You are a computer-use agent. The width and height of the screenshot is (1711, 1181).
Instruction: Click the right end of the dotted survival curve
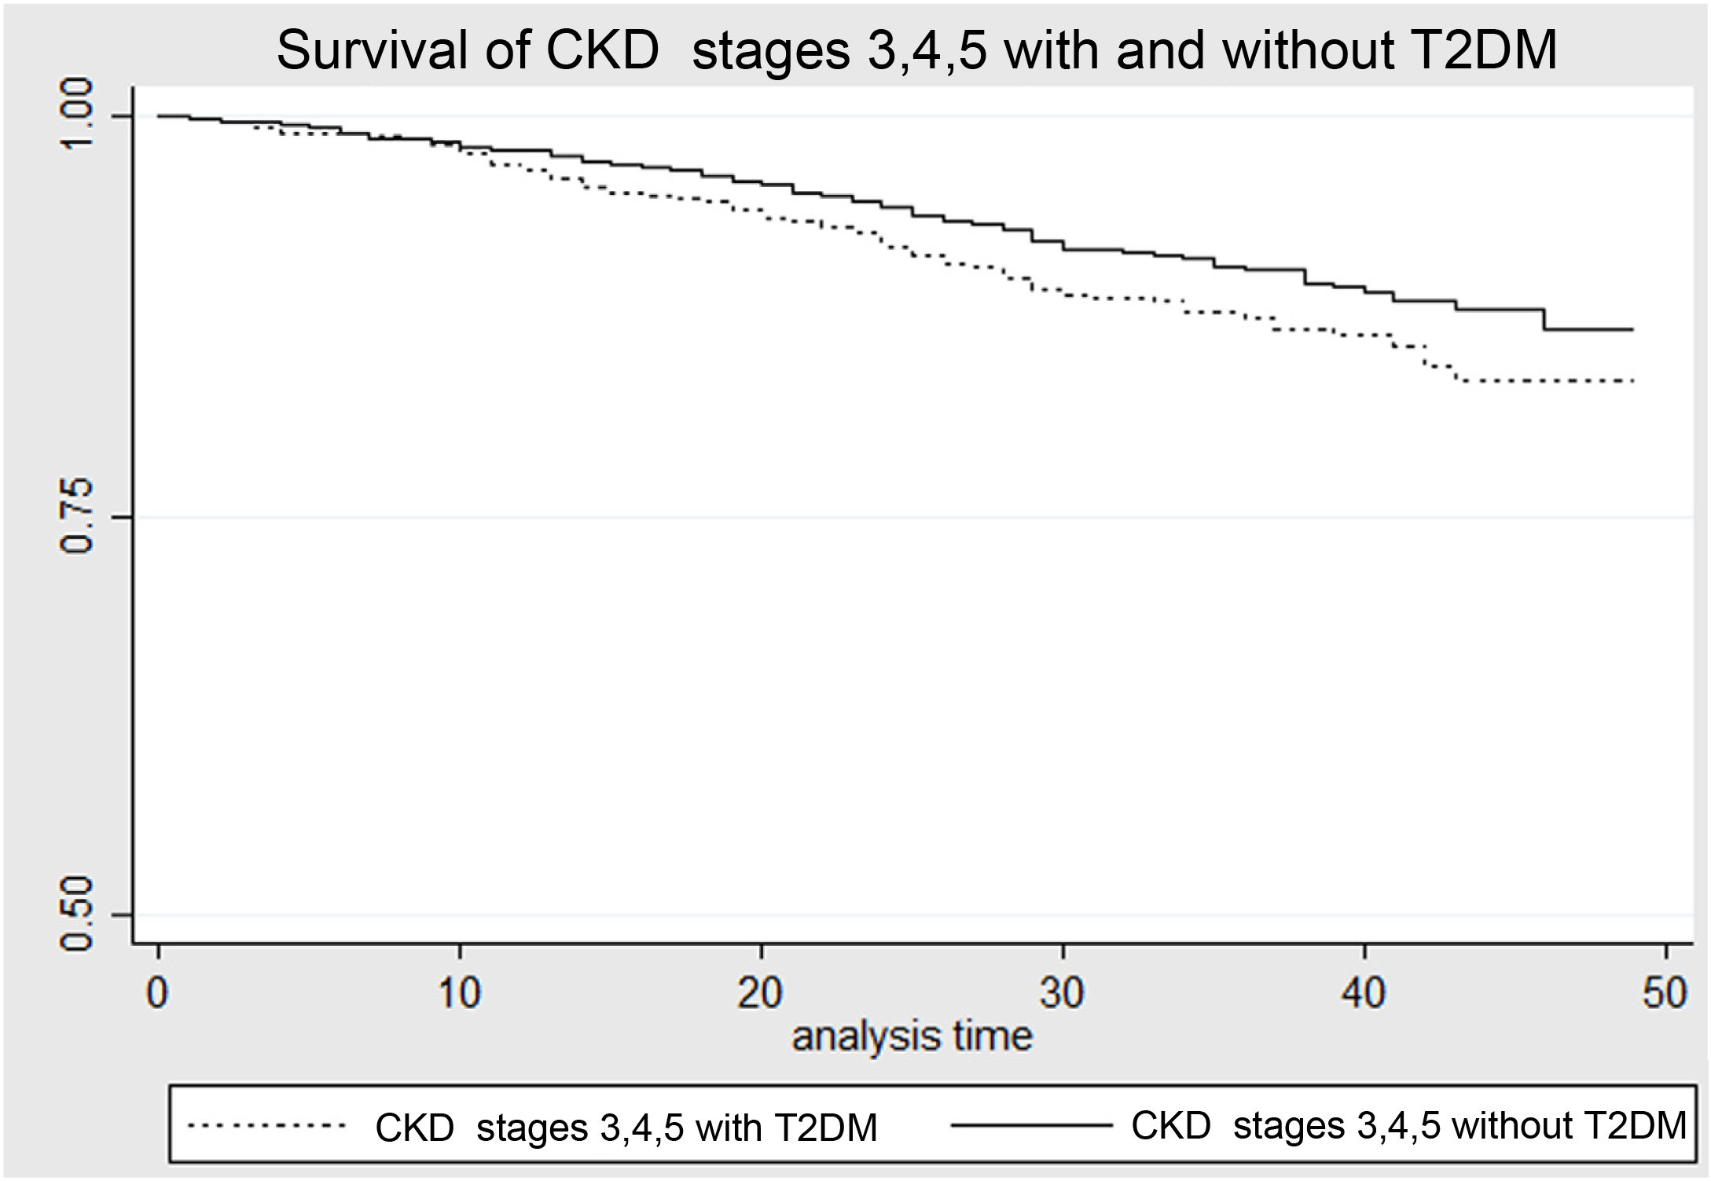click(x=1632, y=381)
